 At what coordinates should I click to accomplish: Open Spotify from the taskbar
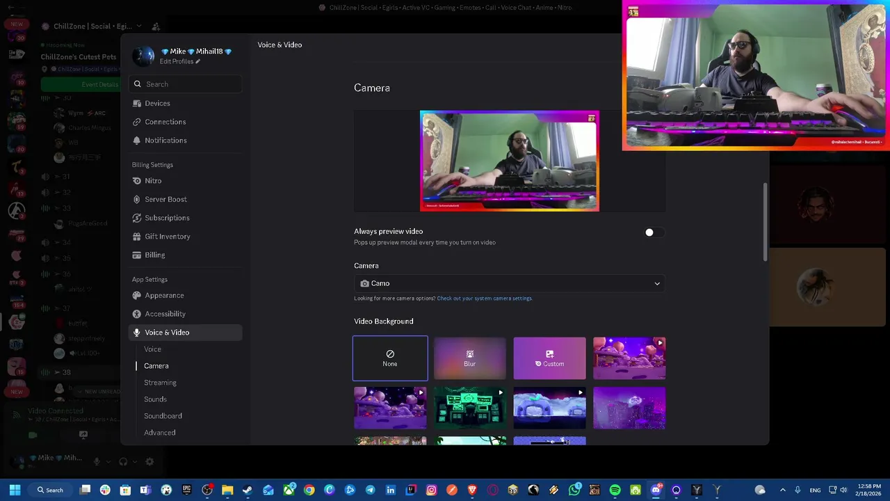coord(615,490)
